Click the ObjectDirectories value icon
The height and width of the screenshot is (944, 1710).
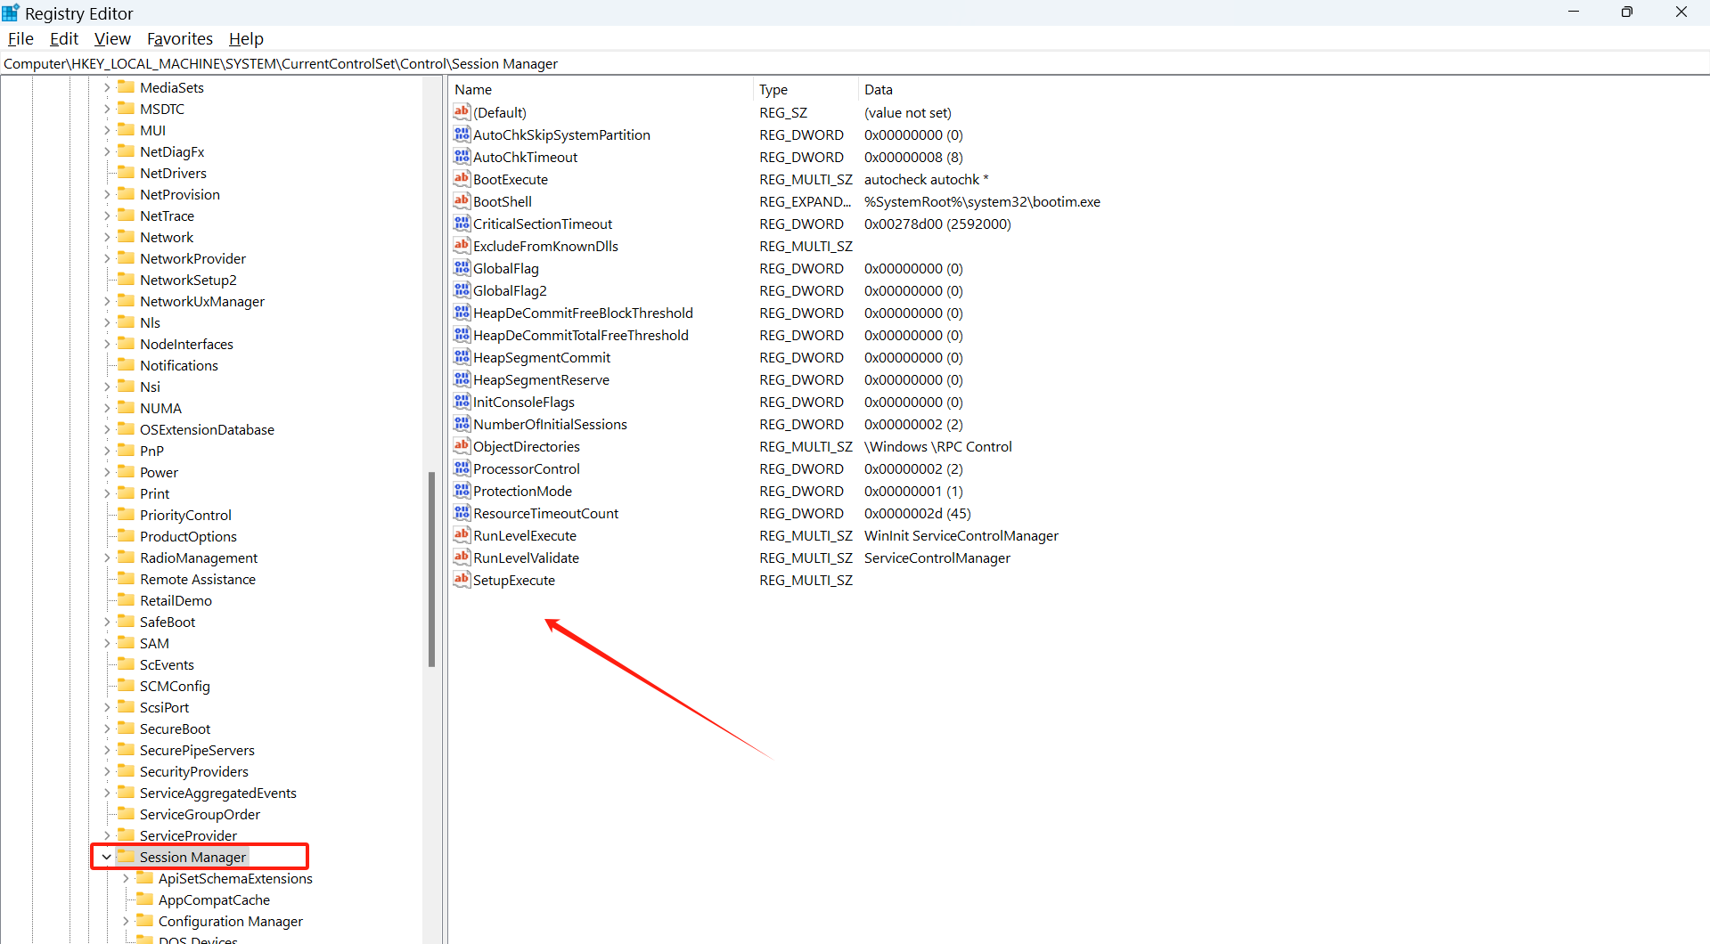click(x=462, y=445)
